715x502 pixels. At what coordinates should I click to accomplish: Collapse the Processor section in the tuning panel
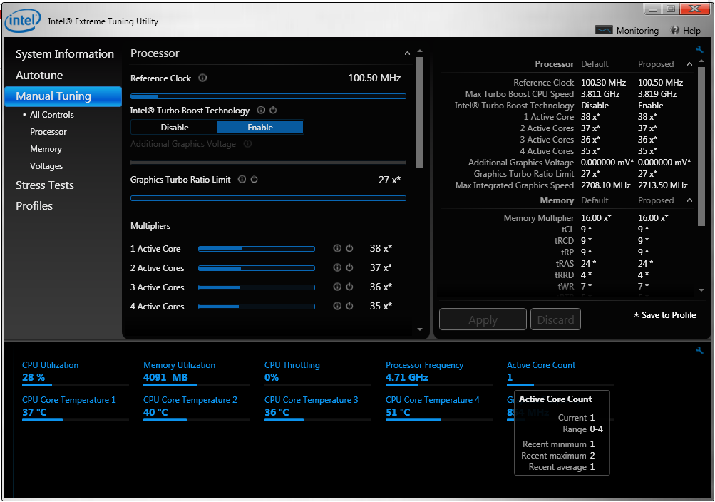point(407,53)
